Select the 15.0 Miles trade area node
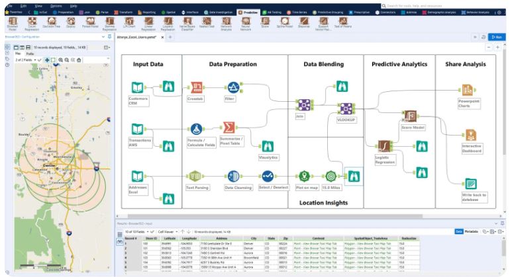Viewport: 510px width, 277px height. [x=331, y=177]
